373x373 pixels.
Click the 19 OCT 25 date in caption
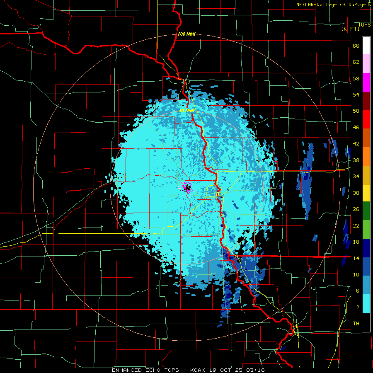coord(226,370)
